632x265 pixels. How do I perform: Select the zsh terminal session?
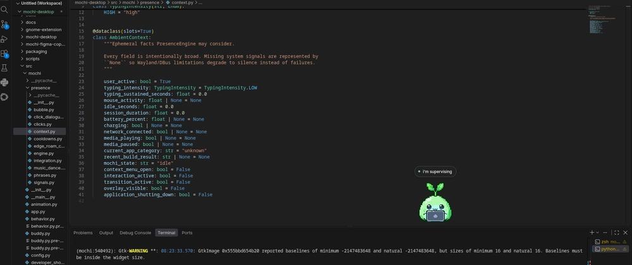[611, 242]
